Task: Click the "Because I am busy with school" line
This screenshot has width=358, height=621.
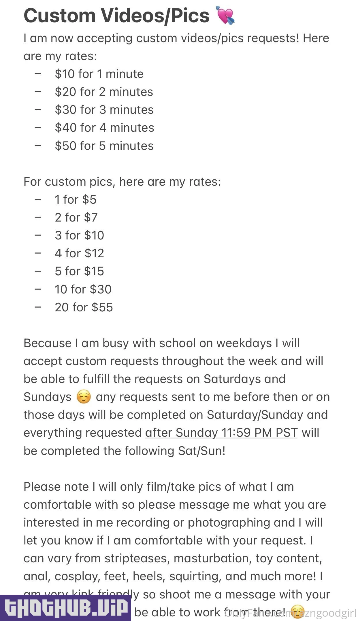Action: click(x=161, y=343)
